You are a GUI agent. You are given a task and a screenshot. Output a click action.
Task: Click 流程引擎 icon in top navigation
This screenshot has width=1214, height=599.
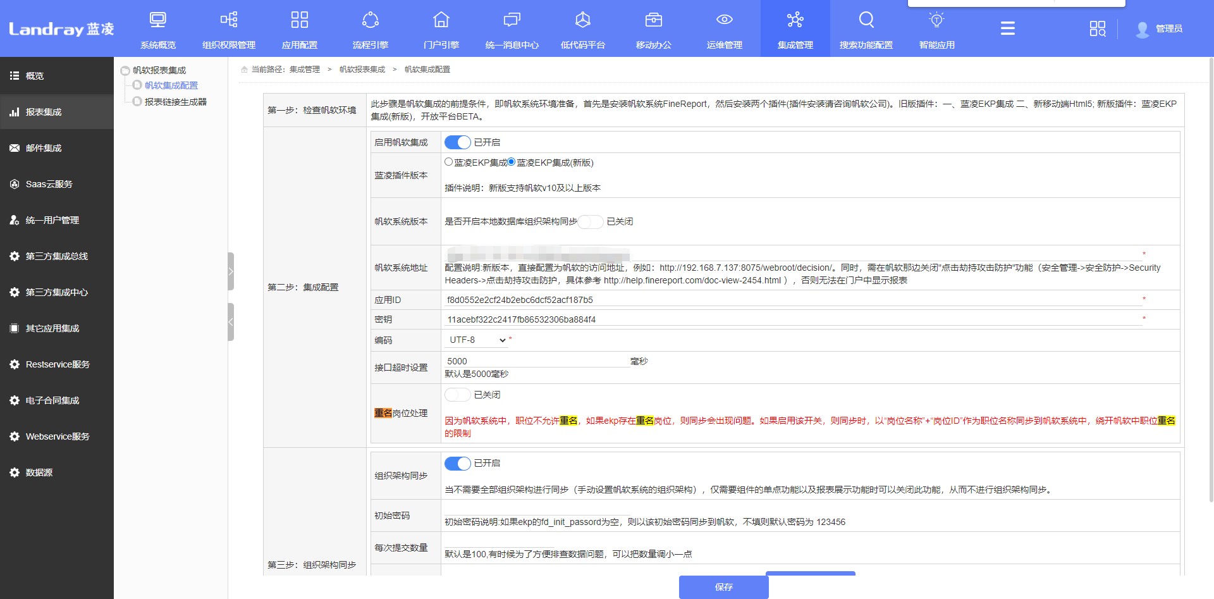click(371, 20)
